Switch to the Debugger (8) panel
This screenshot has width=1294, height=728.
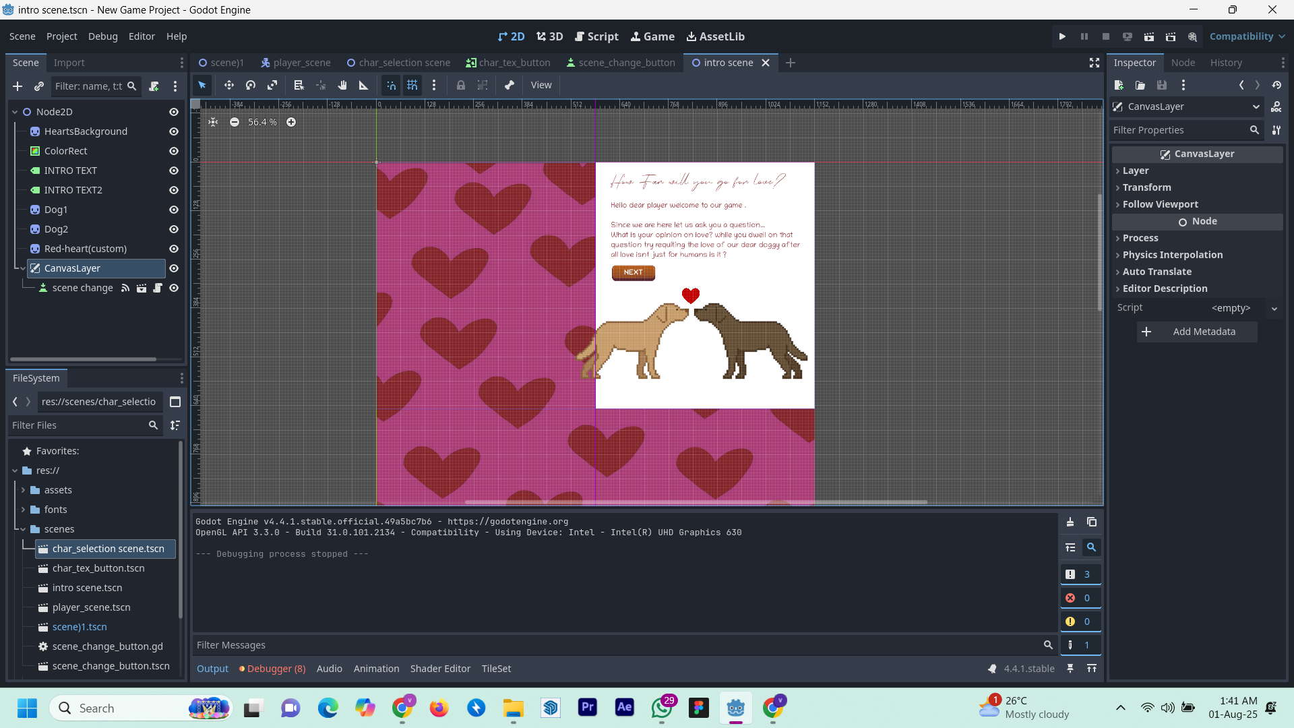[x=272, y=669]
